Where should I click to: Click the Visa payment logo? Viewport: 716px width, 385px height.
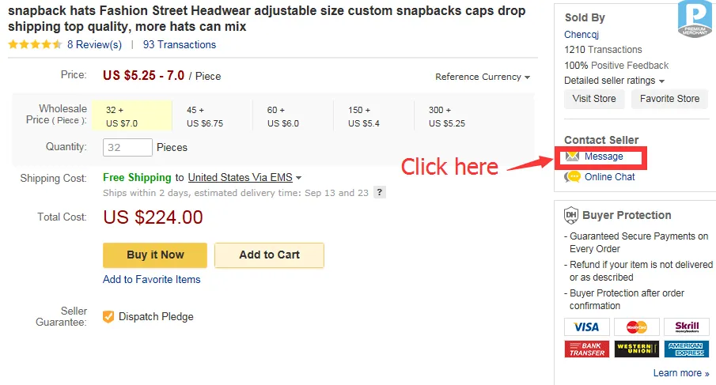coord(586,327)
